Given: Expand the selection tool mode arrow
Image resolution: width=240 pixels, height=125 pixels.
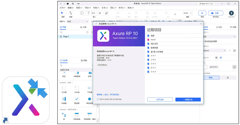Looking at the screenshot, I should (65, 13).
